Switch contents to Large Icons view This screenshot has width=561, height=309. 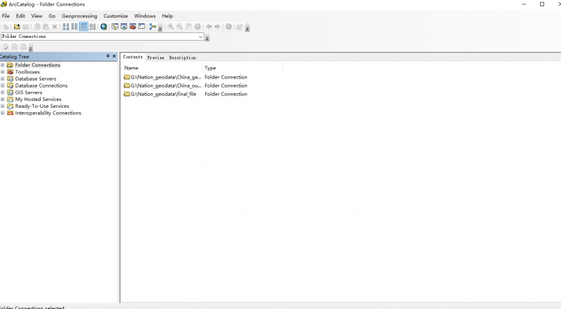(x=66, y=27)
